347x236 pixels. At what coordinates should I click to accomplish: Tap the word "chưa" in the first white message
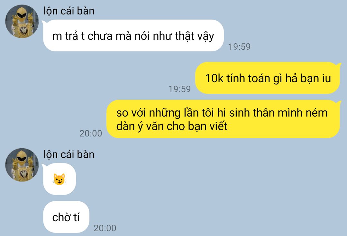point(100,36)
